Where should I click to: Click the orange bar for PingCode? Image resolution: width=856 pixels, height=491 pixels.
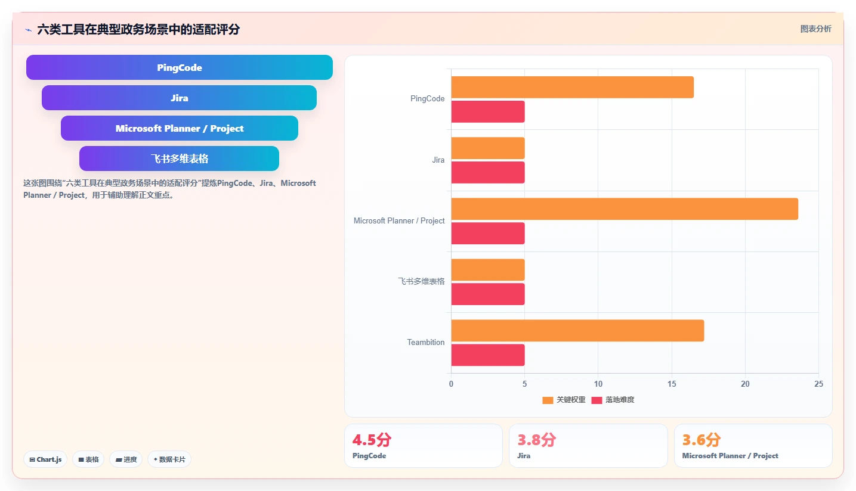[572, 87]
